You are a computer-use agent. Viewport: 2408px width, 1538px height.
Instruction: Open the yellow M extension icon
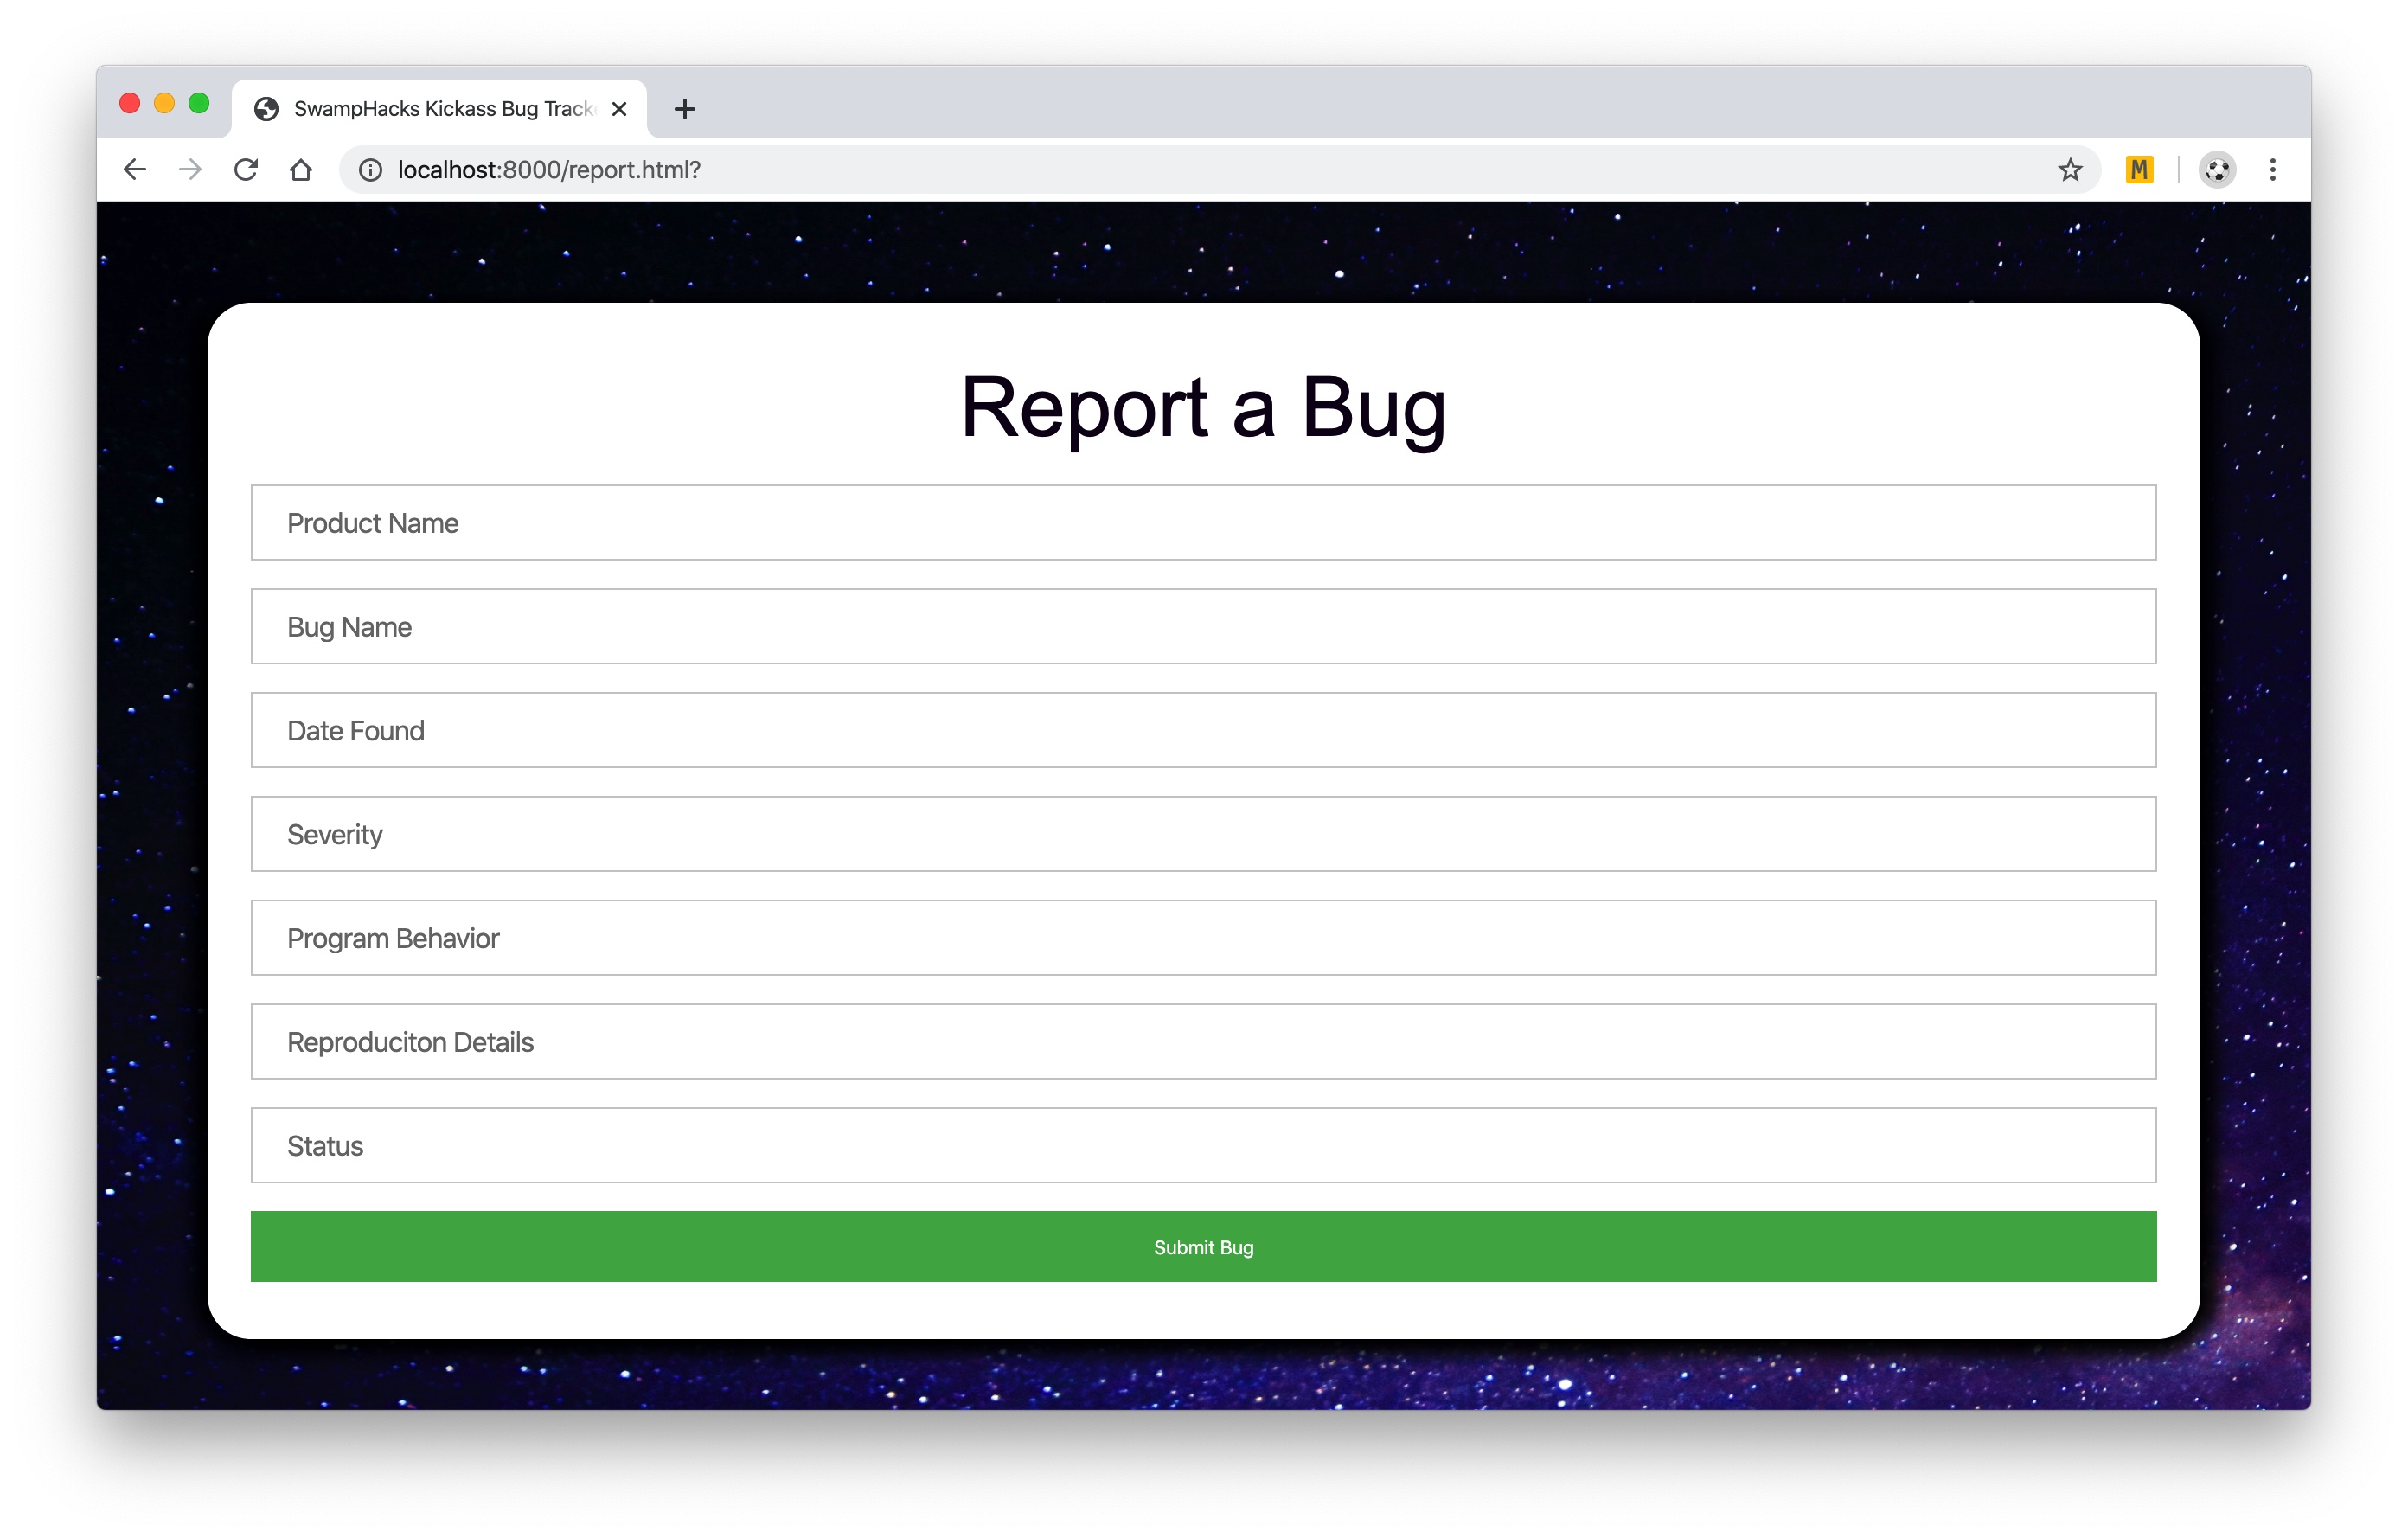tap(2139, 170)
